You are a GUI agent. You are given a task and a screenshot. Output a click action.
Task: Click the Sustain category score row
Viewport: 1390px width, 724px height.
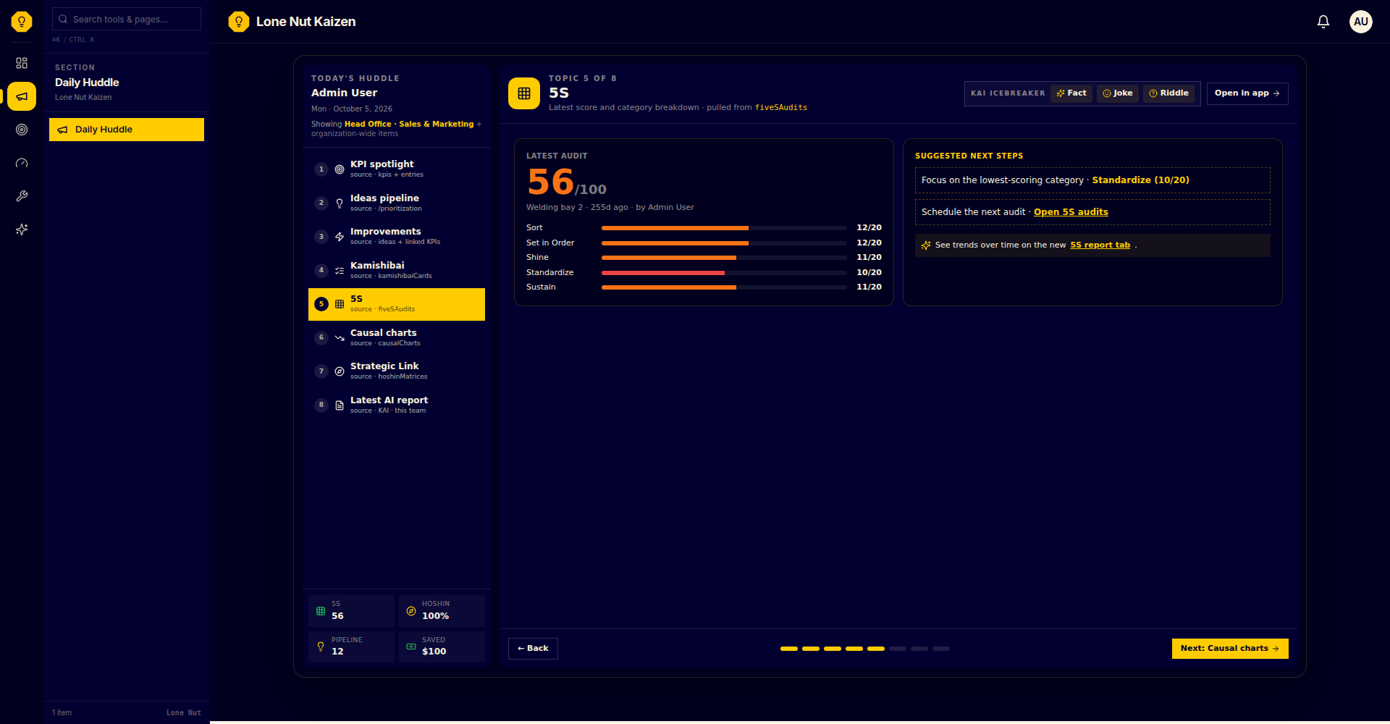tap(704, 287)
